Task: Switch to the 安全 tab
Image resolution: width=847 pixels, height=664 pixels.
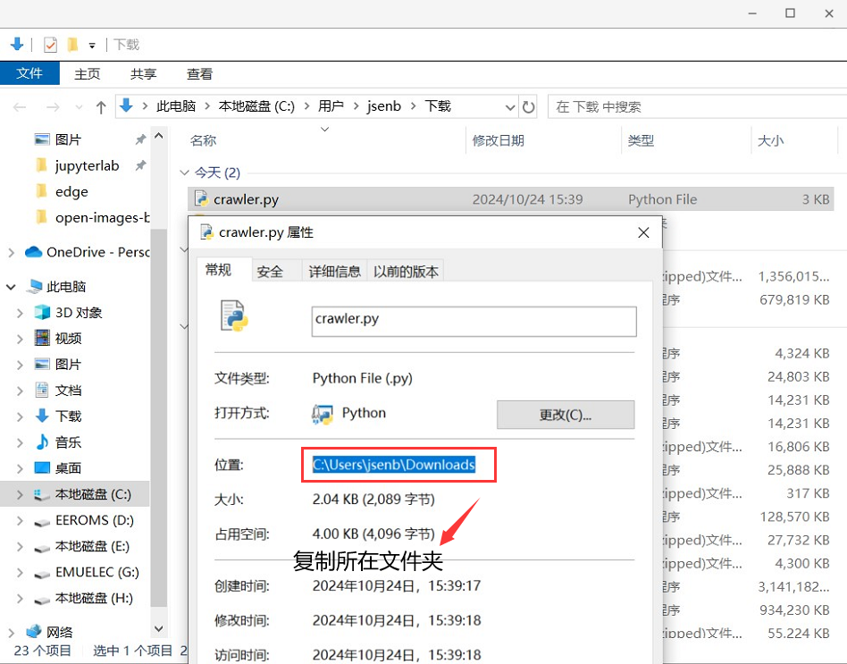Action: 270,272
